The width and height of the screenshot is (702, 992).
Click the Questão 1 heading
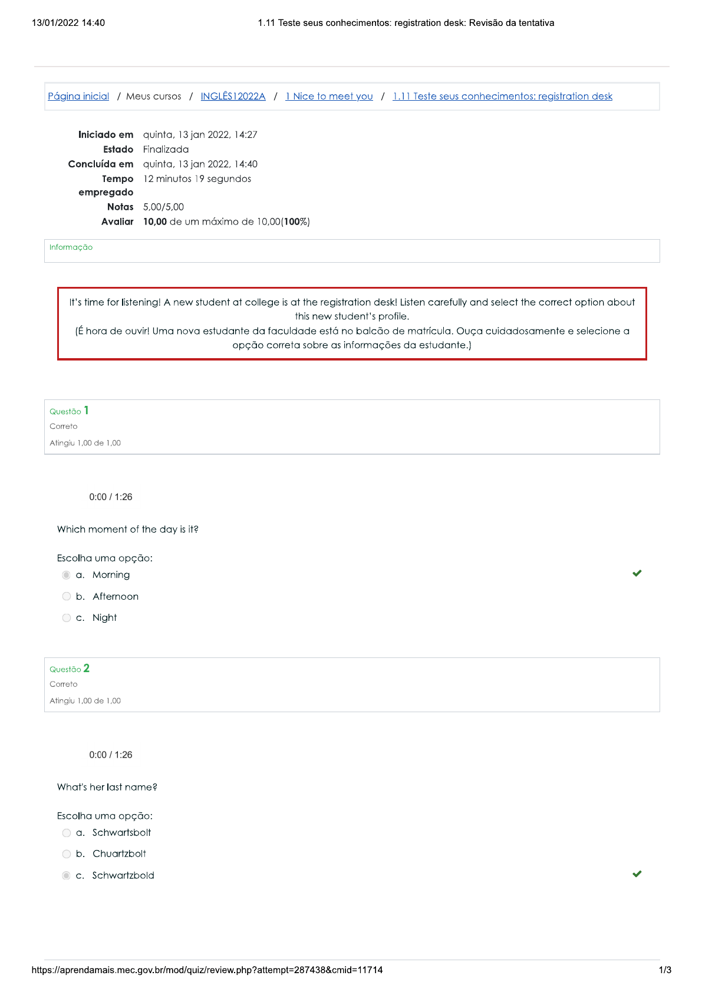click(x=69, y=411)
